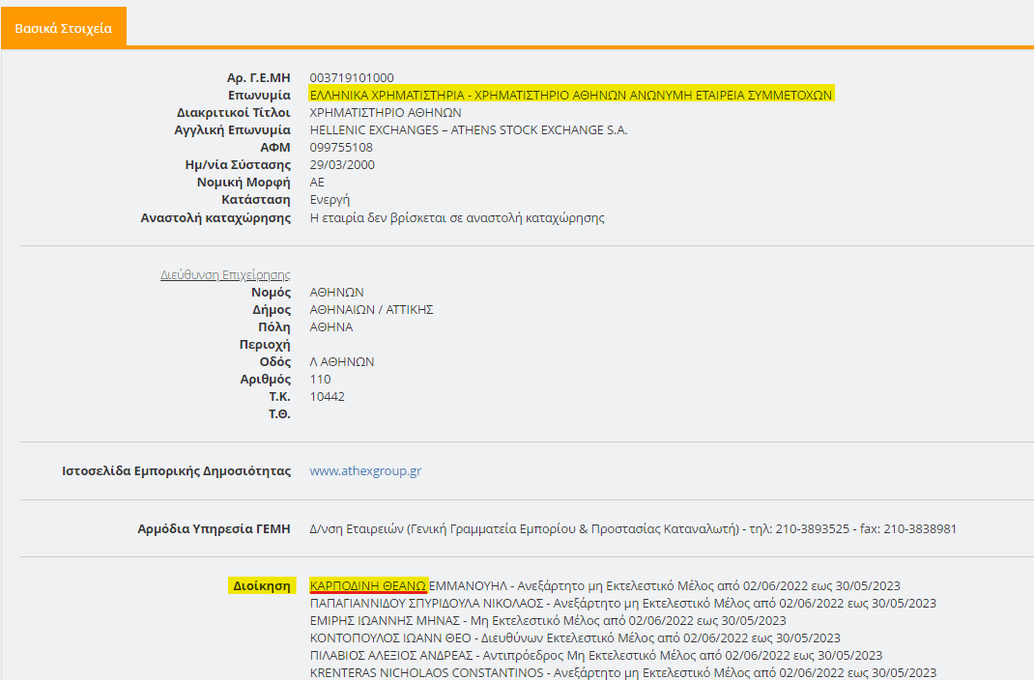
Task: Select the status value Ενεργή
Action: 330,200
